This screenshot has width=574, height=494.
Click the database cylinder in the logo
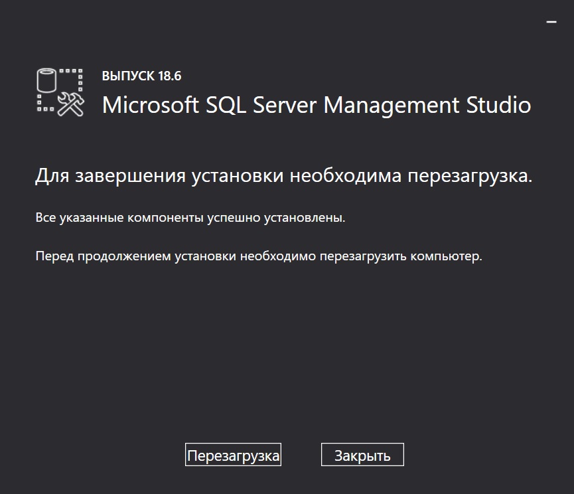pos(46,79)
